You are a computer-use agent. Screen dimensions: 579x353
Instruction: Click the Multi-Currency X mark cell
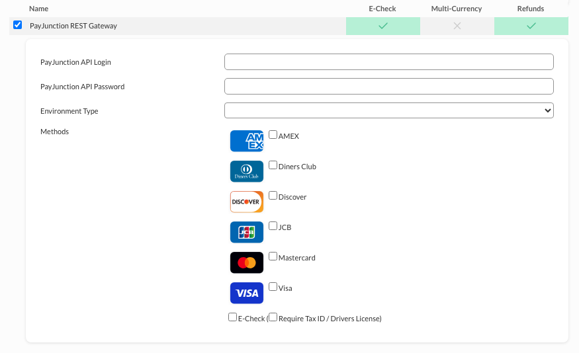point(457,26)
